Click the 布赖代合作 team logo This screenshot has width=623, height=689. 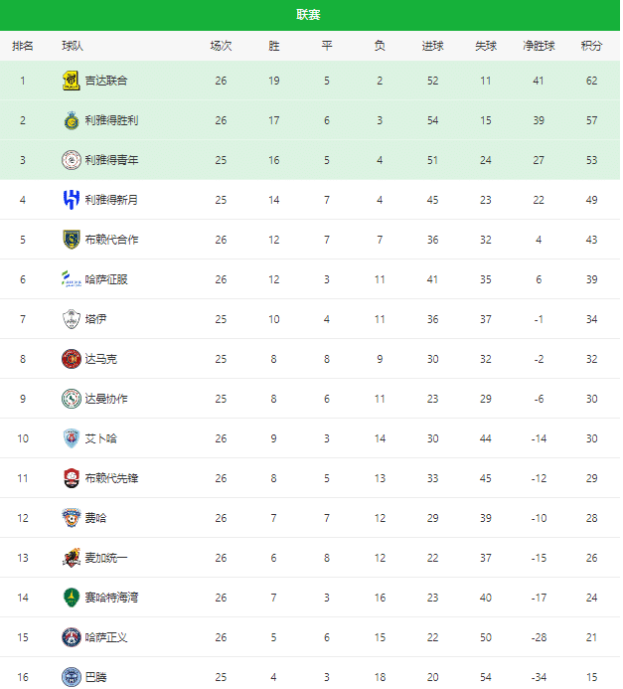tap(71, 240)
